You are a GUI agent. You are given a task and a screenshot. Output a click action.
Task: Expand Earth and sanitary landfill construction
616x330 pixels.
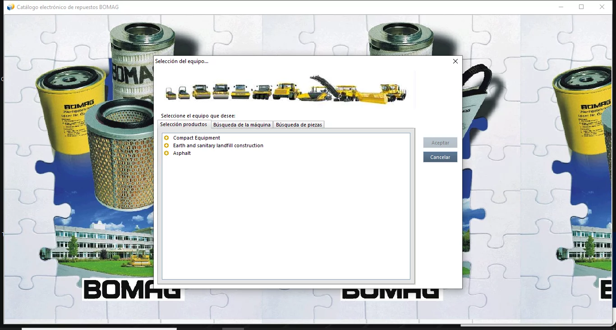(x=166, y=145)
